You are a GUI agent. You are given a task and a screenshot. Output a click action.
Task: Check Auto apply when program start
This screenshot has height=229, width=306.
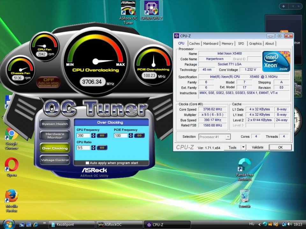point(87,163)
